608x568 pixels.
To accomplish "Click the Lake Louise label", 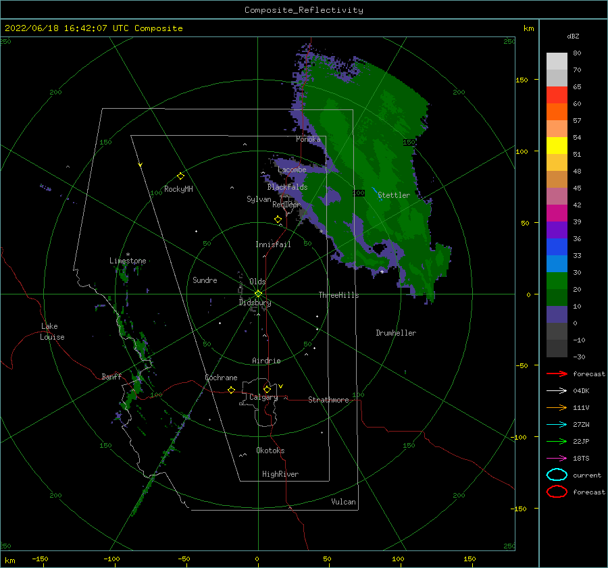I will (52, 332).
